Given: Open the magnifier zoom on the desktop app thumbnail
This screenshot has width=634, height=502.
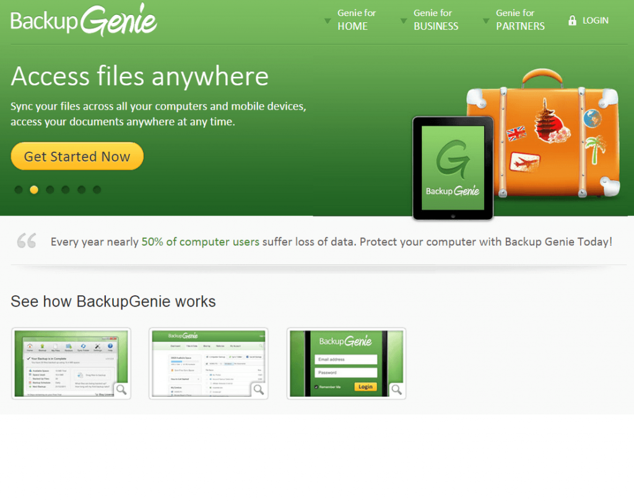Looking at the screenshot, I should (x=121, y=390).
